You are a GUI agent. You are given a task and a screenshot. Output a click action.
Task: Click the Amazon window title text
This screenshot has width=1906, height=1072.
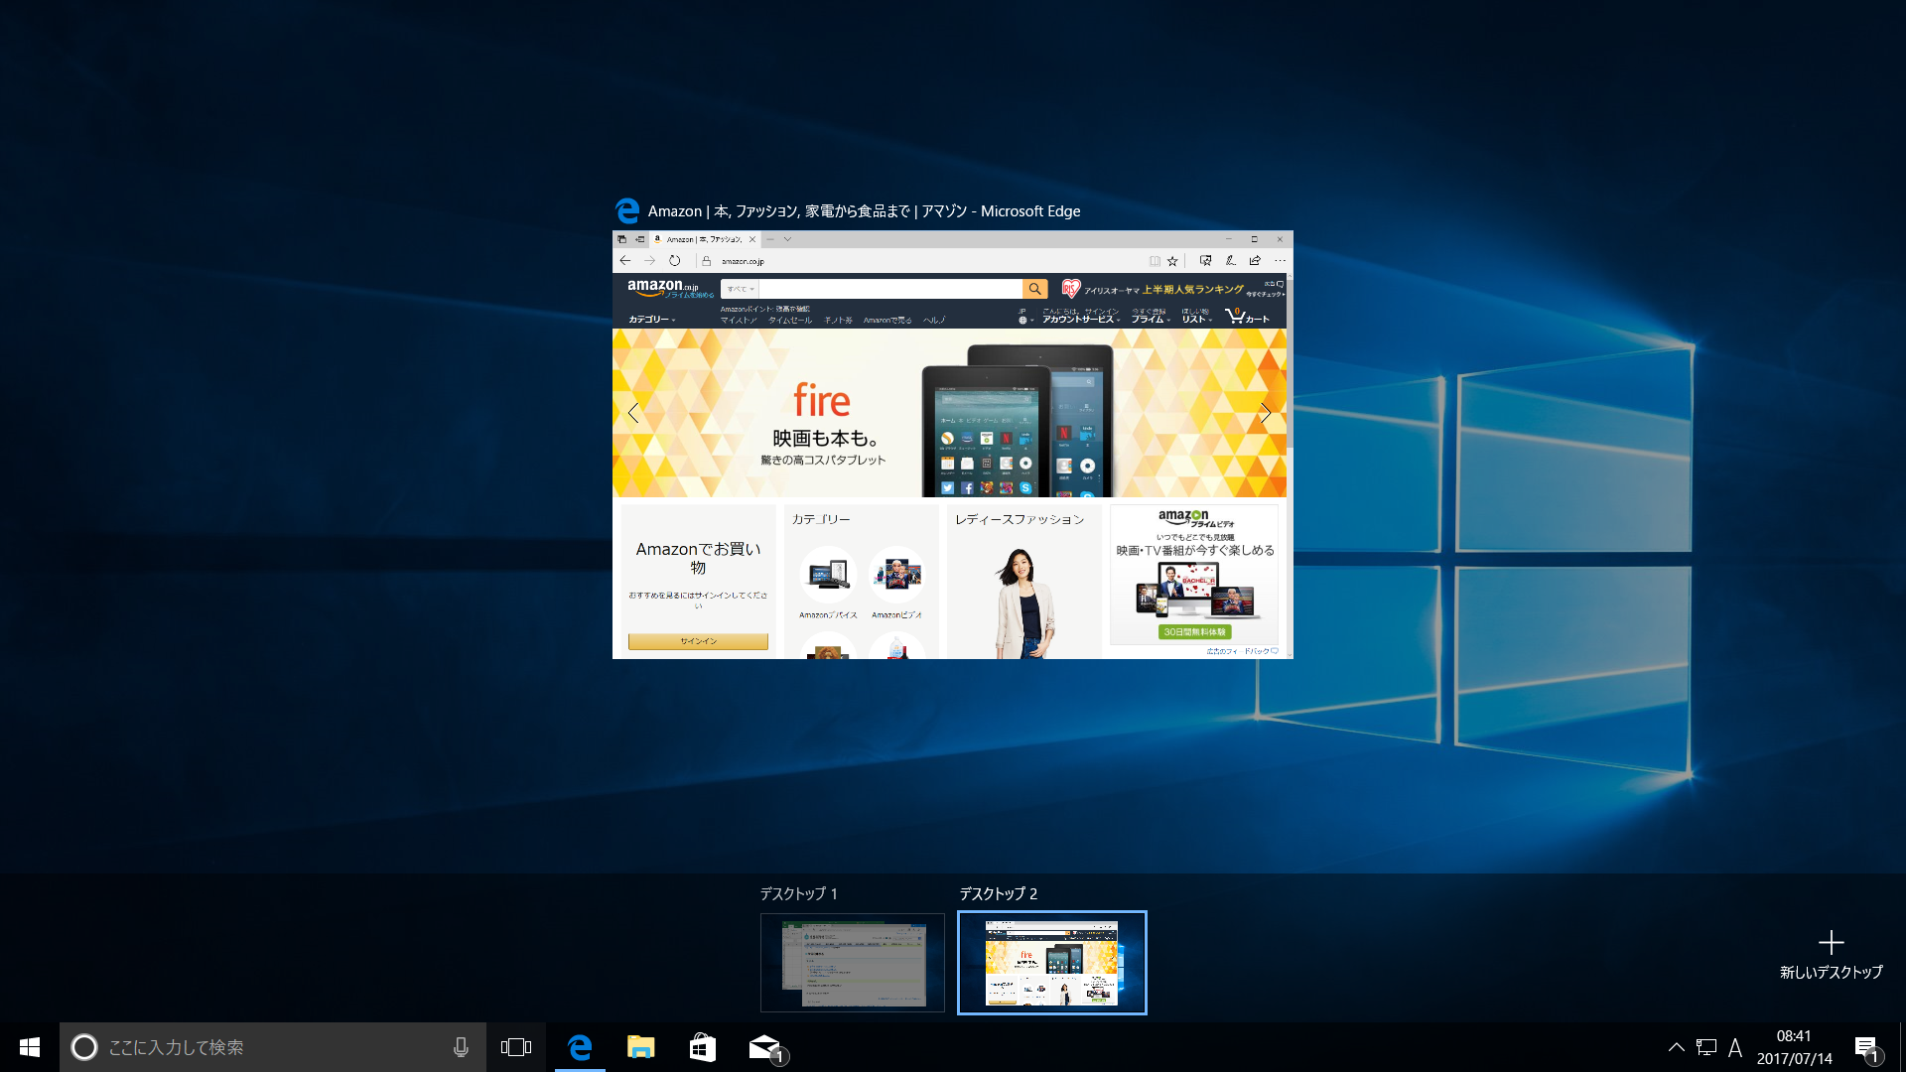(x=864, y=211)
